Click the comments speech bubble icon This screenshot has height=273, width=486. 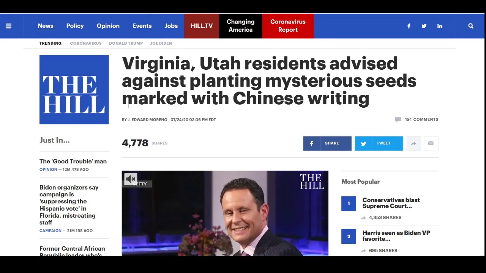tap(398, 119)
